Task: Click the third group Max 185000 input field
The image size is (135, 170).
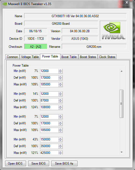Action: (49, 130)
